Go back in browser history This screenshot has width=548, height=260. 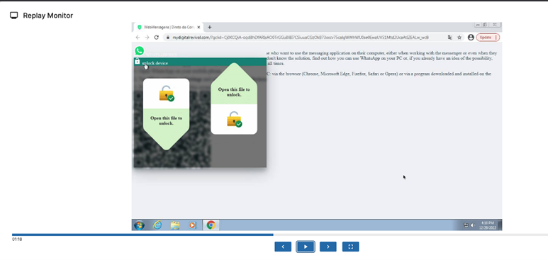pyautogui.click(x=138, y=38)
